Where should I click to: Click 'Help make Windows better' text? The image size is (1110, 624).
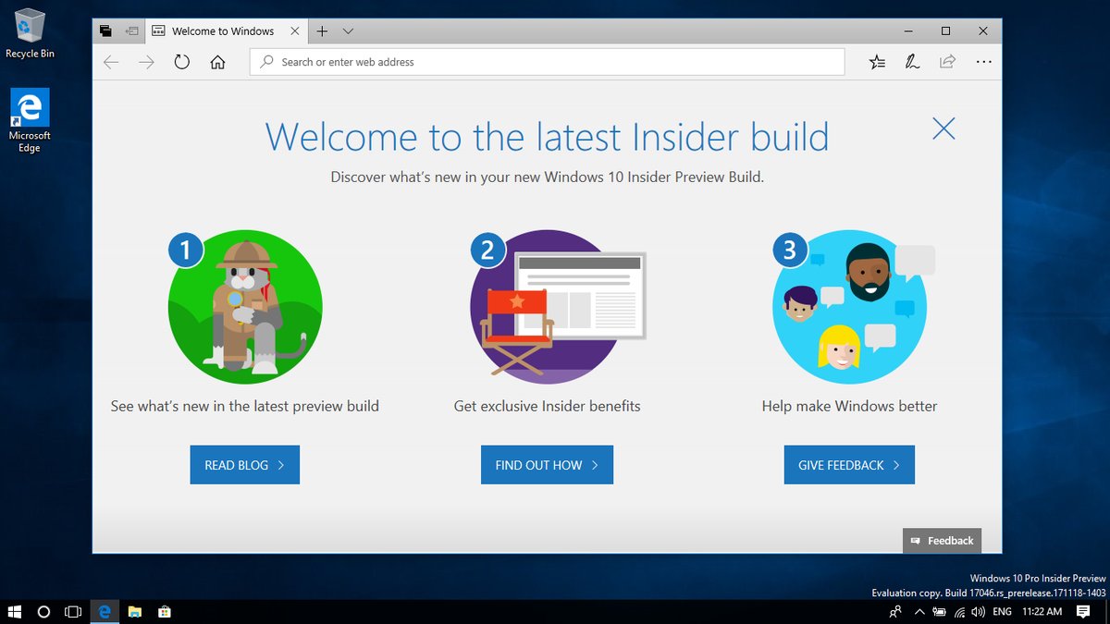pyautogui.click(x=849, y=406)
